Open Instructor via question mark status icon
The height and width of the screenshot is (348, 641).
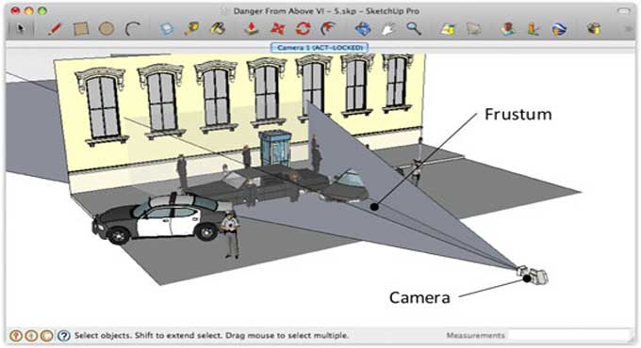[63, 336]
